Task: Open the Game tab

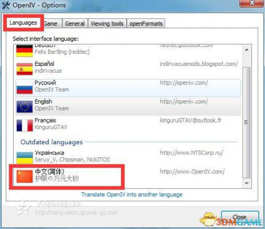Action: (51, 23)
